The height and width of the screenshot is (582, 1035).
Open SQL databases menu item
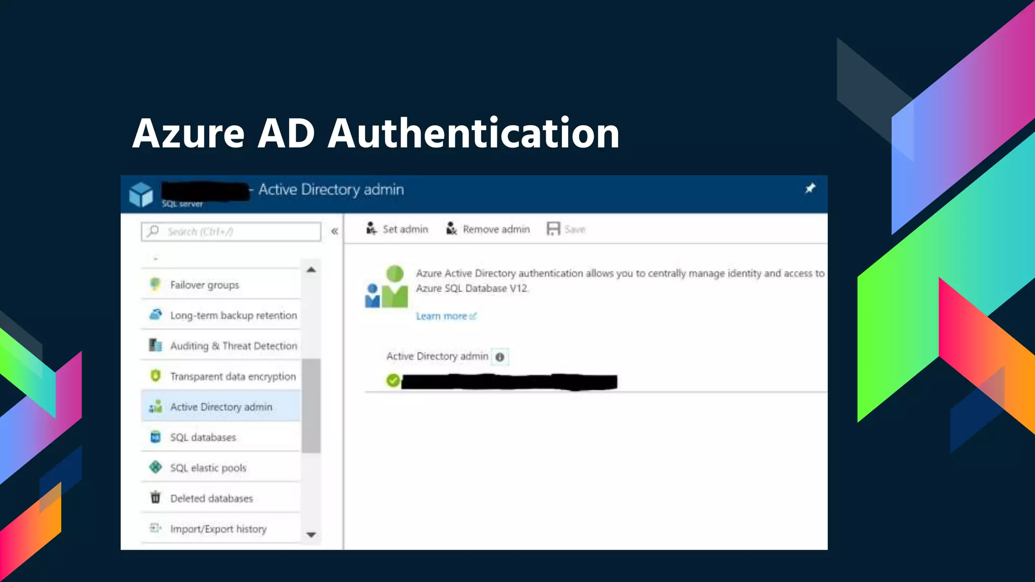(221, 438)
